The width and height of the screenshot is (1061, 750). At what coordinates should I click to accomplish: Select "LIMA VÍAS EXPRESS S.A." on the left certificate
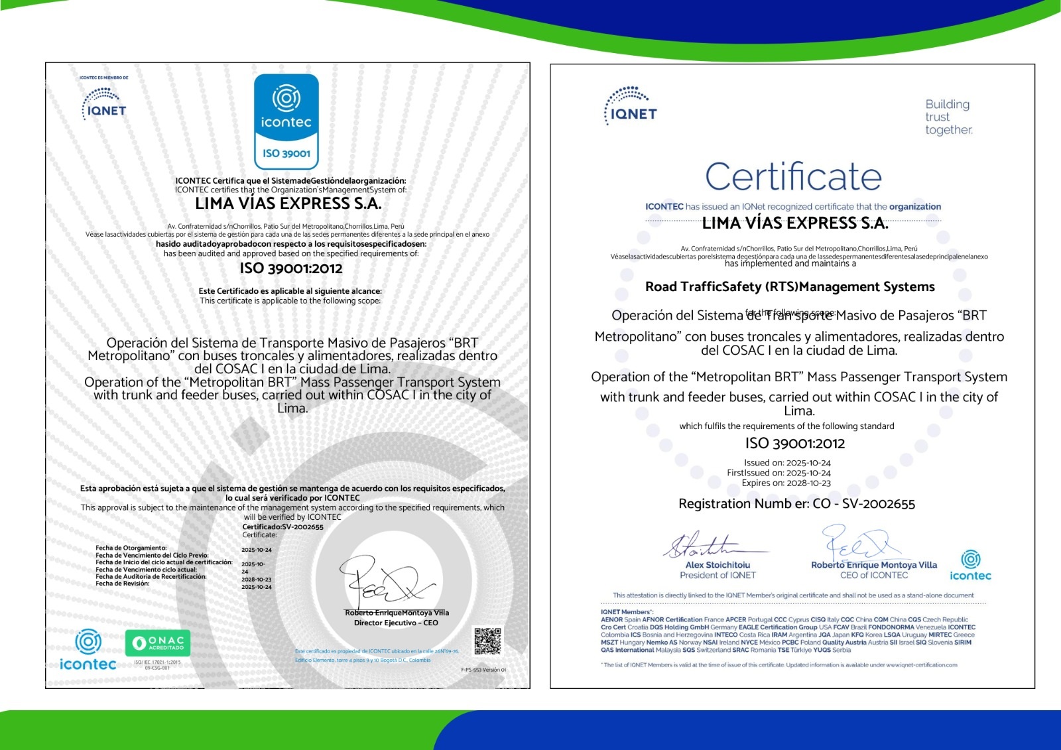[288, 204]
